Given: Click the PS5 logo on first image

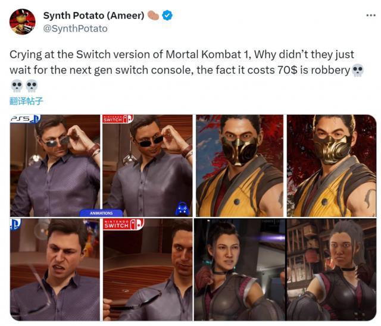Looking at the screenshot, I should (25, 119).
